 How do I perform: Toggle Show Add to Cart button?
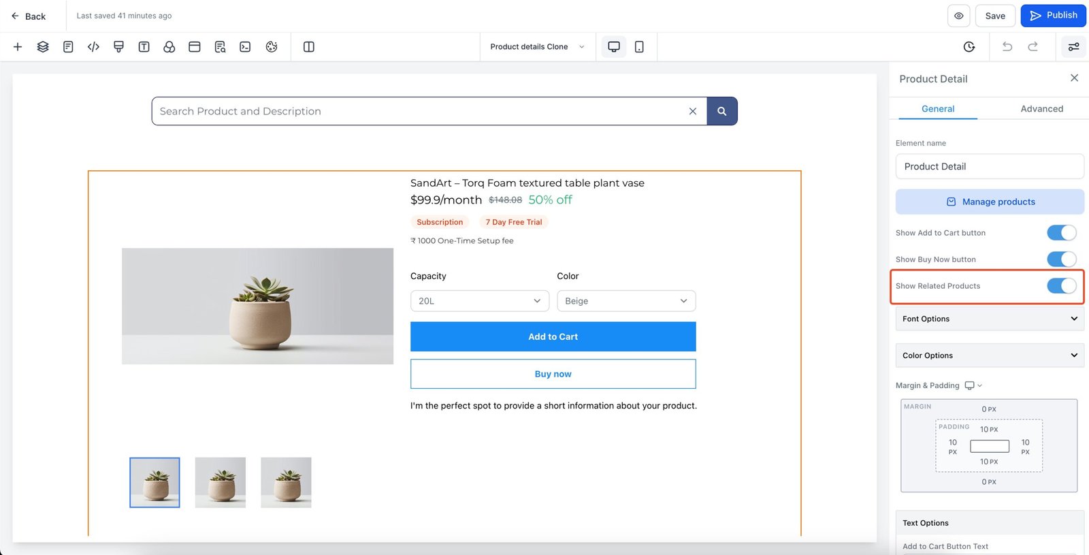point(1061,233)
